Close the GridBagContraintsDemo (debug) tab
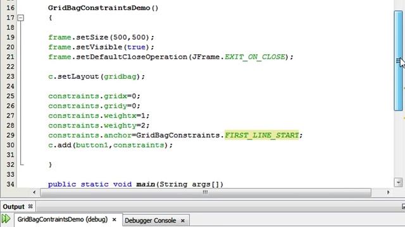Screen dimensions: 405x227 [114, 219]
